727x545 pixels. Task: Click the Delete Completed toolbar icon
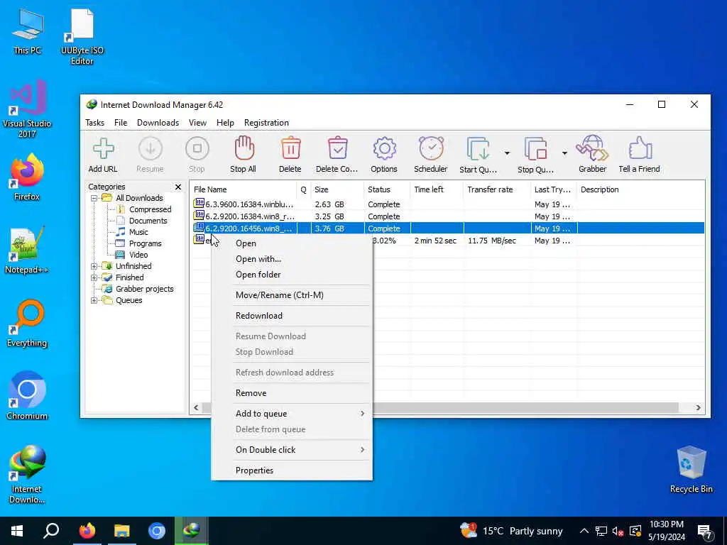pos(337,148)
